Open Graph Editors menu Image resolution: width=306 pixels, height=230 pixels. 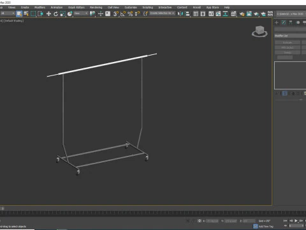click(x=76, y=7)
